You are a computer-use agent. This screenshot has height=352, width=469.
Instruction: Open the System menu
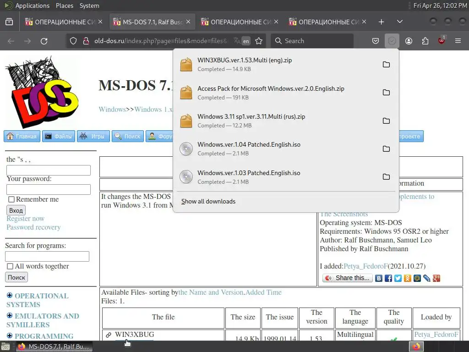click(x=89, y=5)
